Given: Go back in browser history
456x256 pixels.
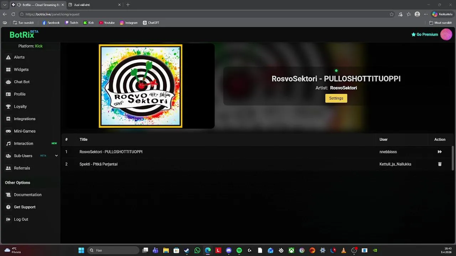Looking at the screenshot, I should (5, 14).
